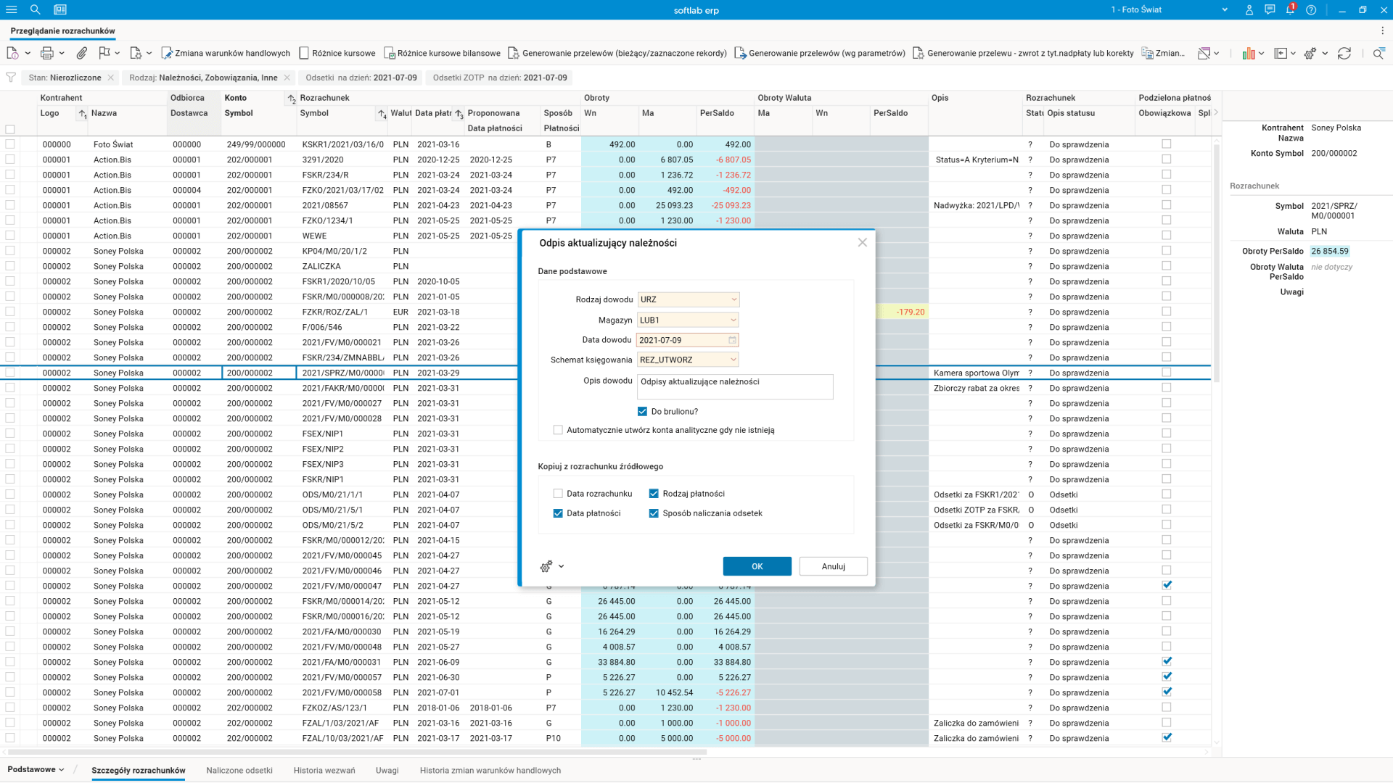Confirm dialog with OK button
This screenshot has width=1393, height=783.
coord(757,566)
